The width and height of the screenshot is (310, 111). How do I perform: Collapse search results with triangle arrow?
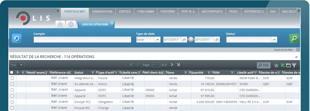pos(296,57)
